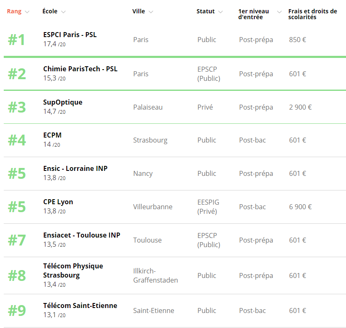
Task: Click Télécom Physique Strasbourg school name
Action: point(73,270)
